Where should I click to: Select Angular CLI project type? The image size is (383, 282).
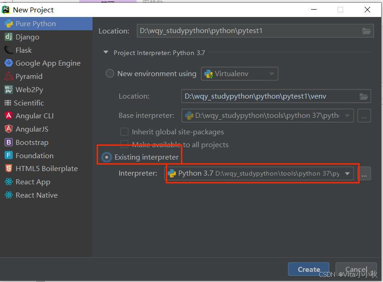[x=46, y=116]
